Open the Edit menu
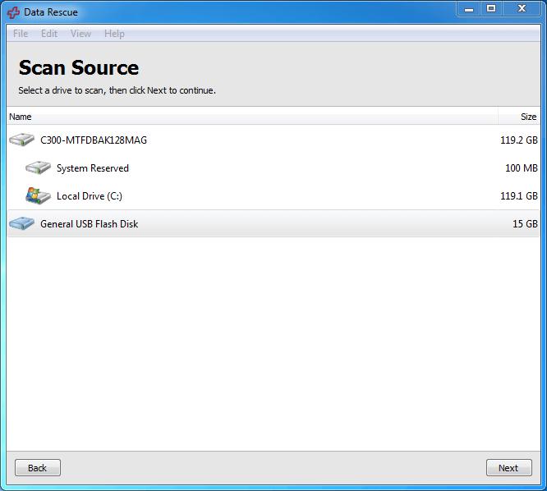Viewport: 547px width, 491px height. click(x=49, y=34)
